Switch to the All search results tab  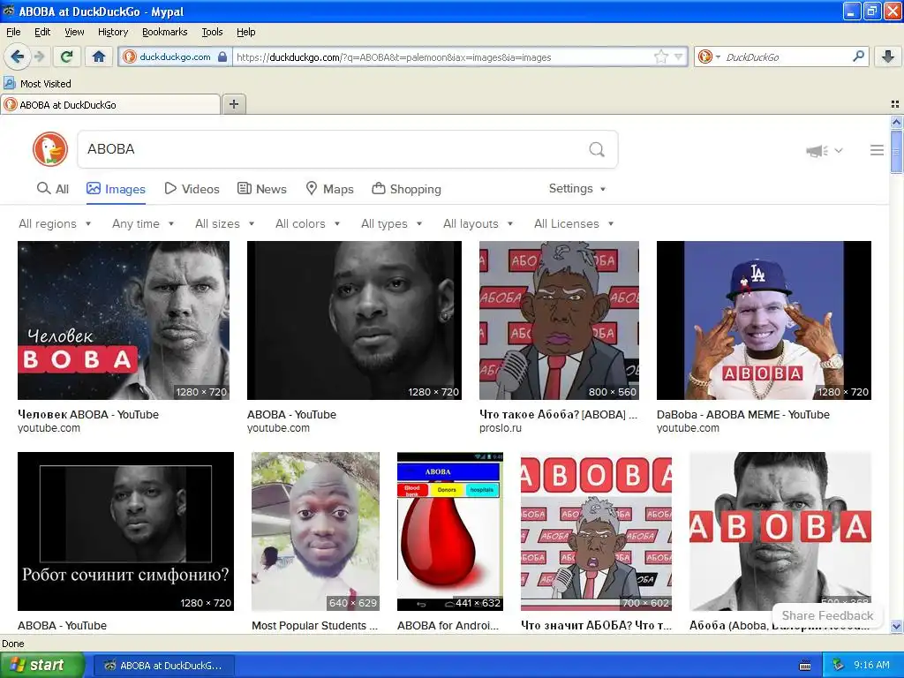point(52,189)
